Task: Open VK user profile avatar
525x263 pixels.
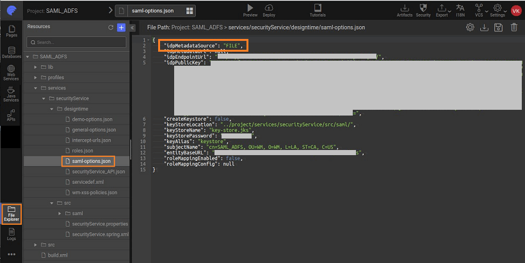Action: tap(515, 10)
